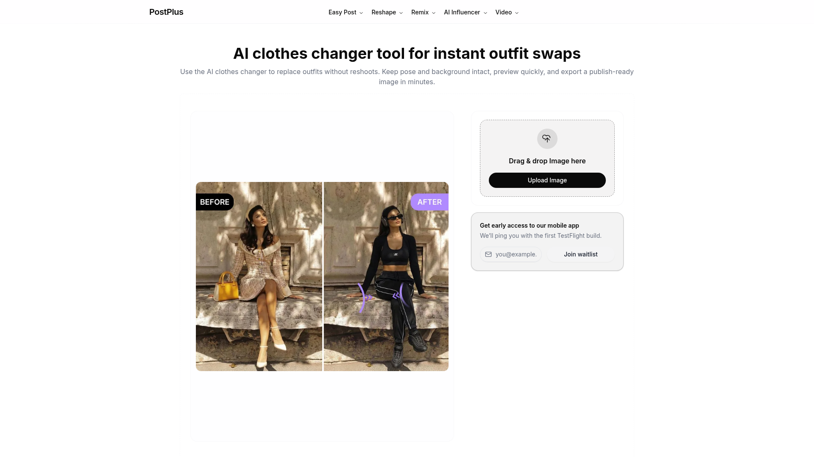Image resolution: width=814 pixels, height=457 pixels.
Task: Click the BEFORE label badge
Action: (x=215, y=202)
